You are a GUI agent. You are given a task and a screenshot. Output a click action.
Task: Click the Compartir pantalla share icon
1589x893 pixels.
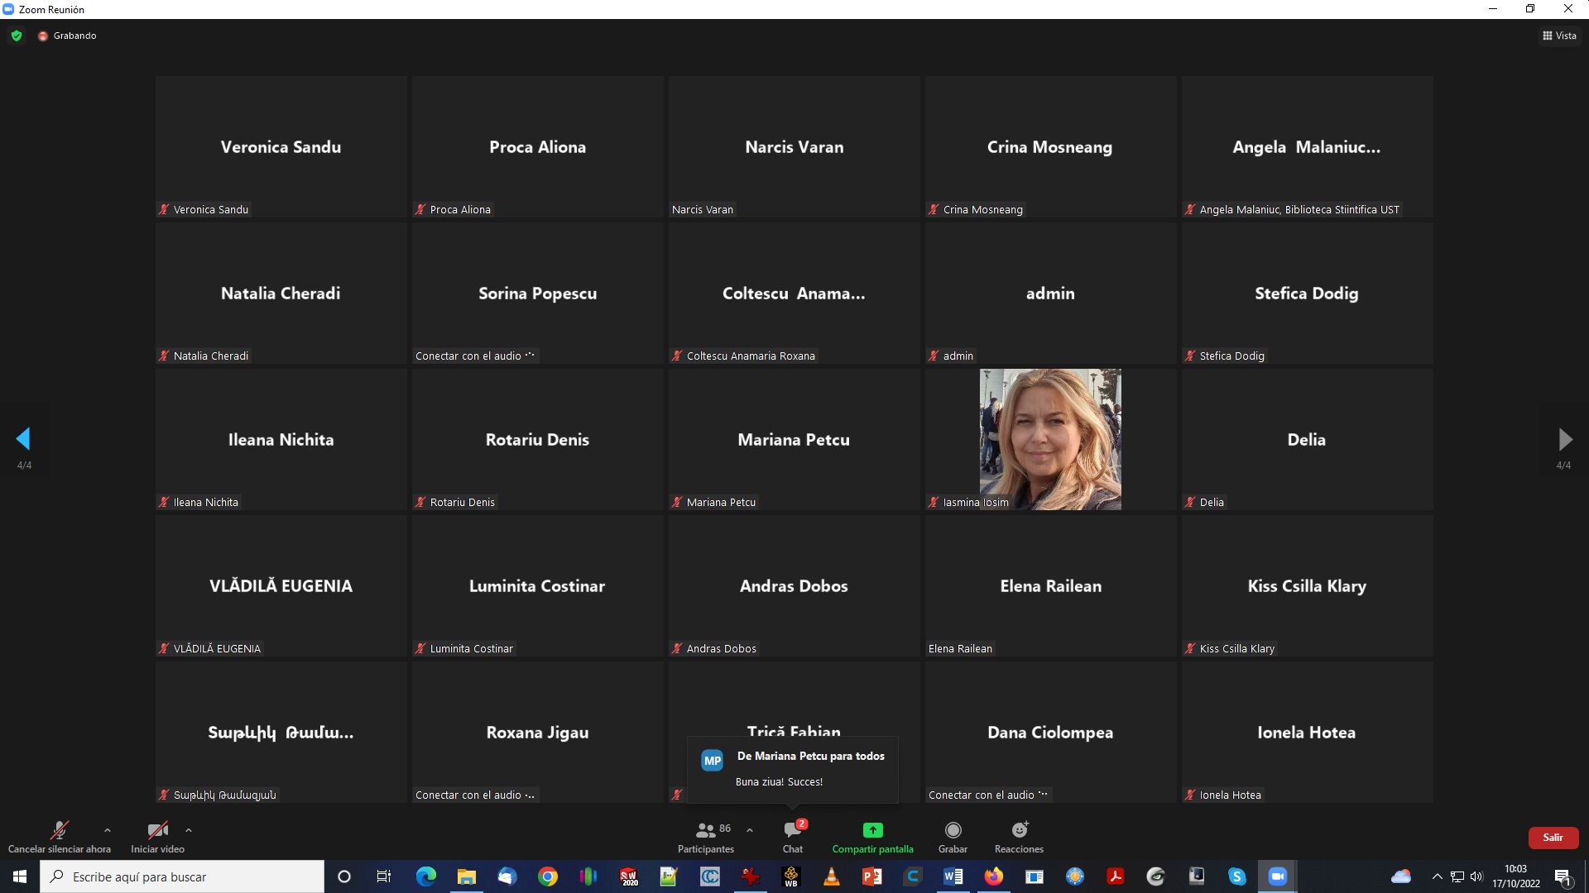pos(872,830)
